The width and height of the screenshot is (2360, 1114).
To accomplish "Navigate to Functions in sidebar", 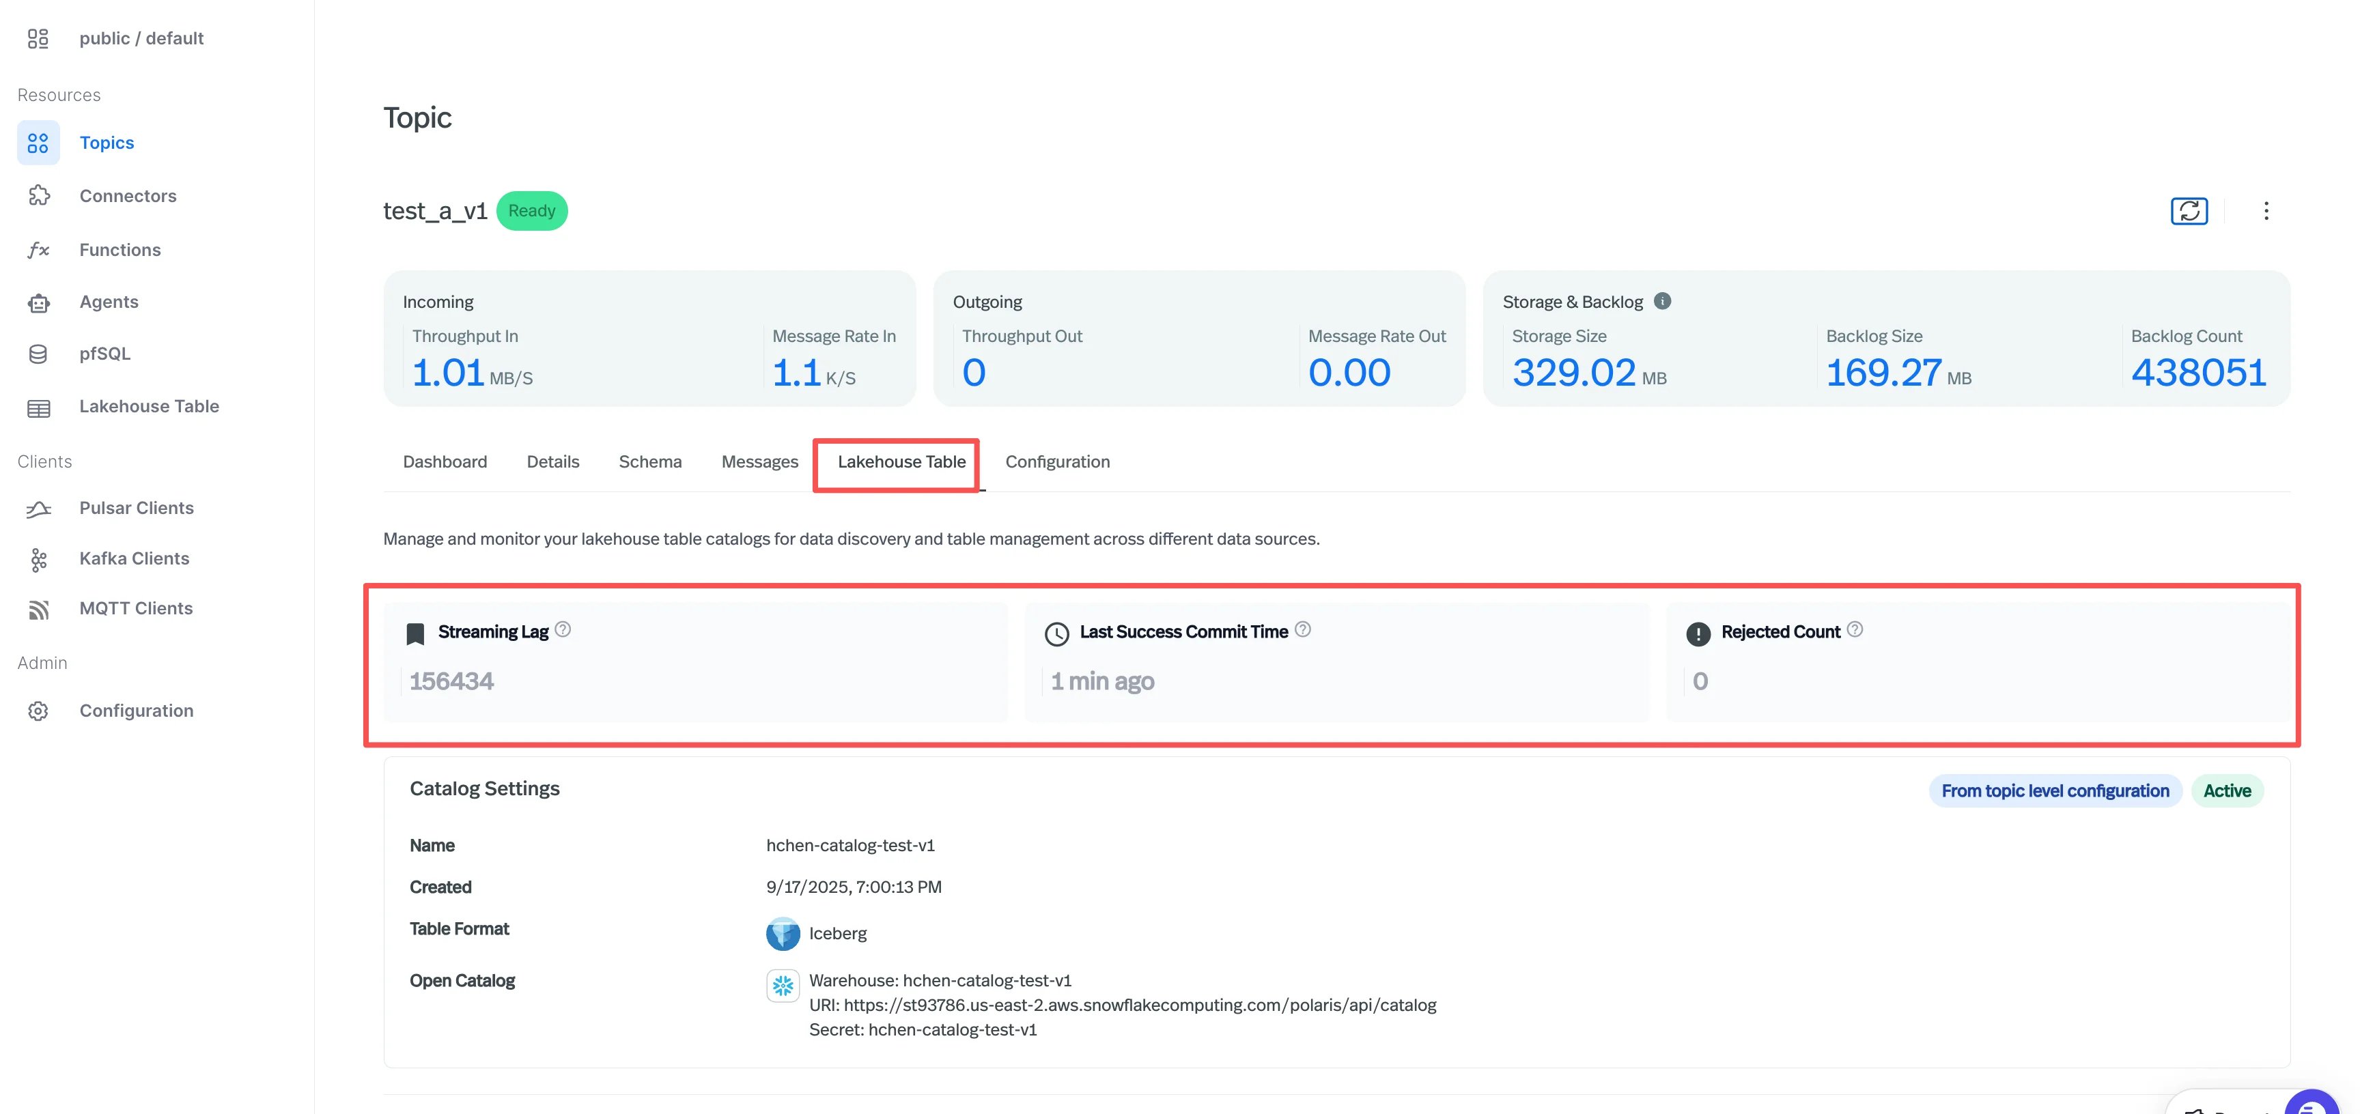I will click(x=119, y=250).
